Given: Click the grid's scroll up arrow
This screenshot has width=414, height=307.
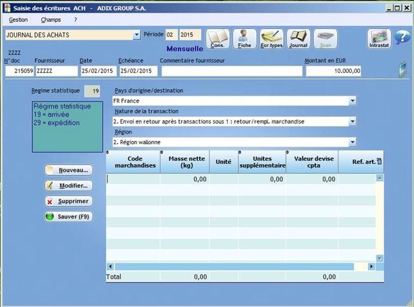Looking at the screenshot, I should click(380, 178).
